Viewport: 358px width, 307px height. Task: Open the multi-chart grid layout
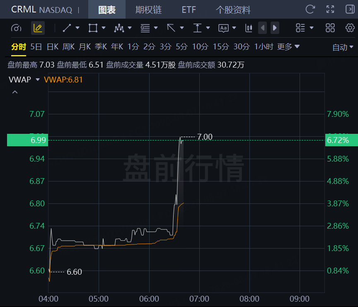pos(330,28)
